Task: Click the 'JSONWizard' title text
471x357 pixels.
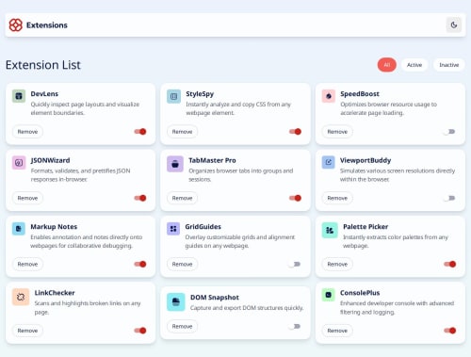Action: coord(50,160)
